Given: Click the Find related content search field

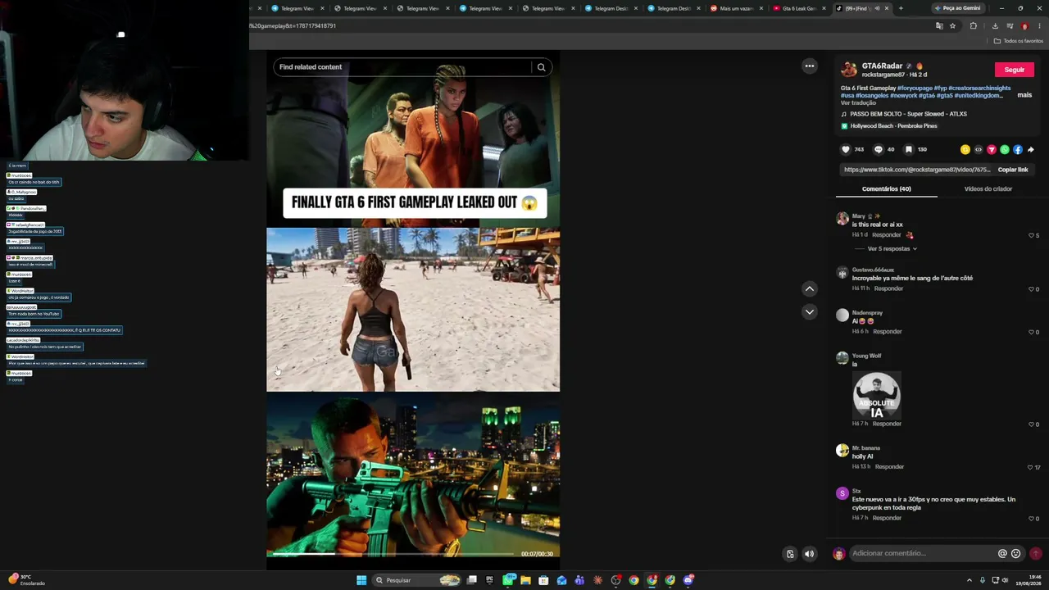Looking at the screenshot, I should coord(404,67).
